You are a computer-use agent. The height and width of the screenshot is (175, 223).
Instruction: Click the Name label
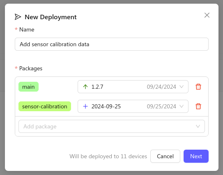click(27, 29)
